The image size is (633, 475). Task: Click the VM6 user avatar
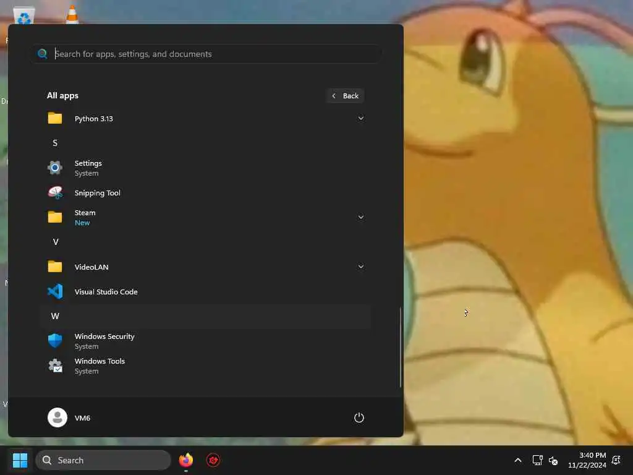click(x=57, y=417)
